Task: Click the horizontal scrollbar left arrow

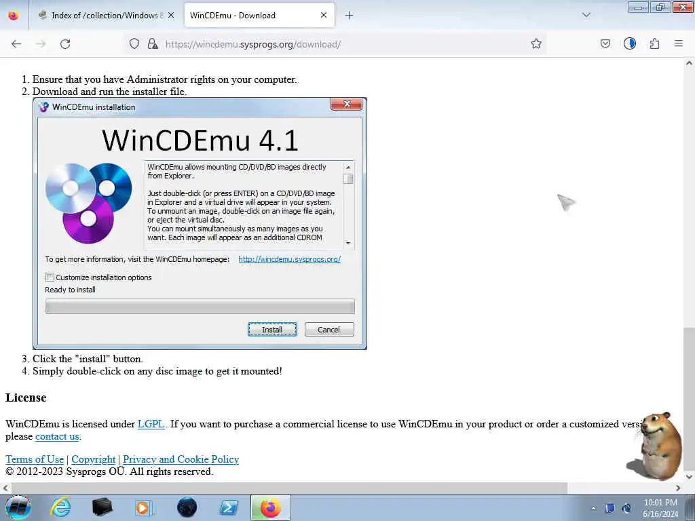Action: pos(5,488)
